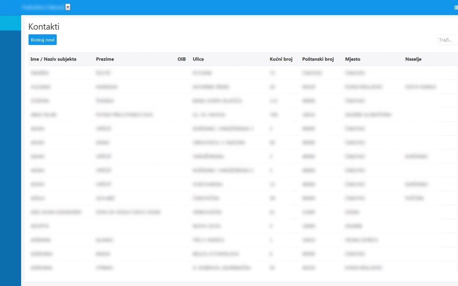The height and width of the screenshot is (286, 458).
Task: Focus the Traži search field
Action: pos(447,40)
